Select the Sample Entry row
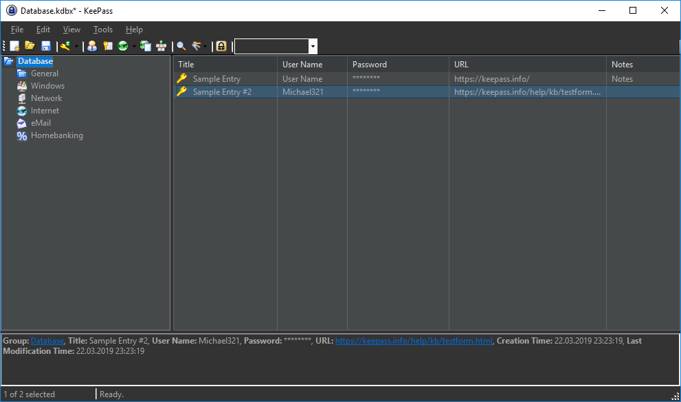681x402 pixels. 427,79
